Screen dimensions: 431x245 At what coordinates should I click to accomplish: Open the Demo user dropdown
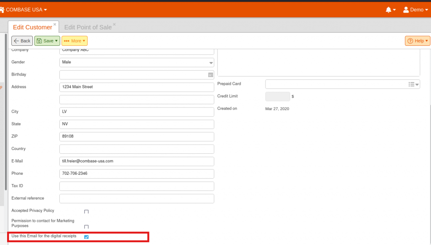pyautogui.click(x=419, y=10)
